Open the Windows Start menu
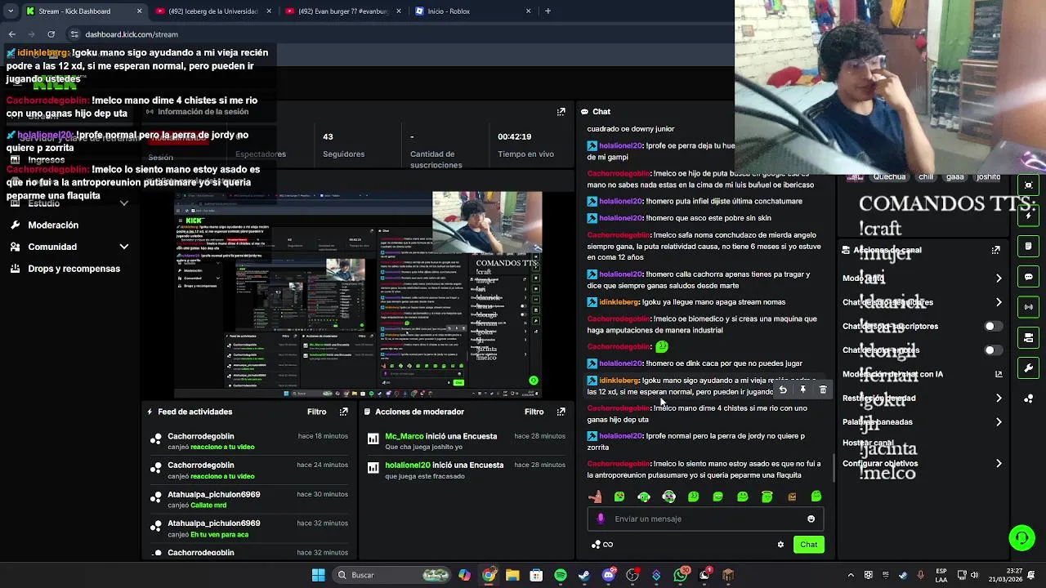Viewport: 1046px width, 588px height. click(318, 575)
